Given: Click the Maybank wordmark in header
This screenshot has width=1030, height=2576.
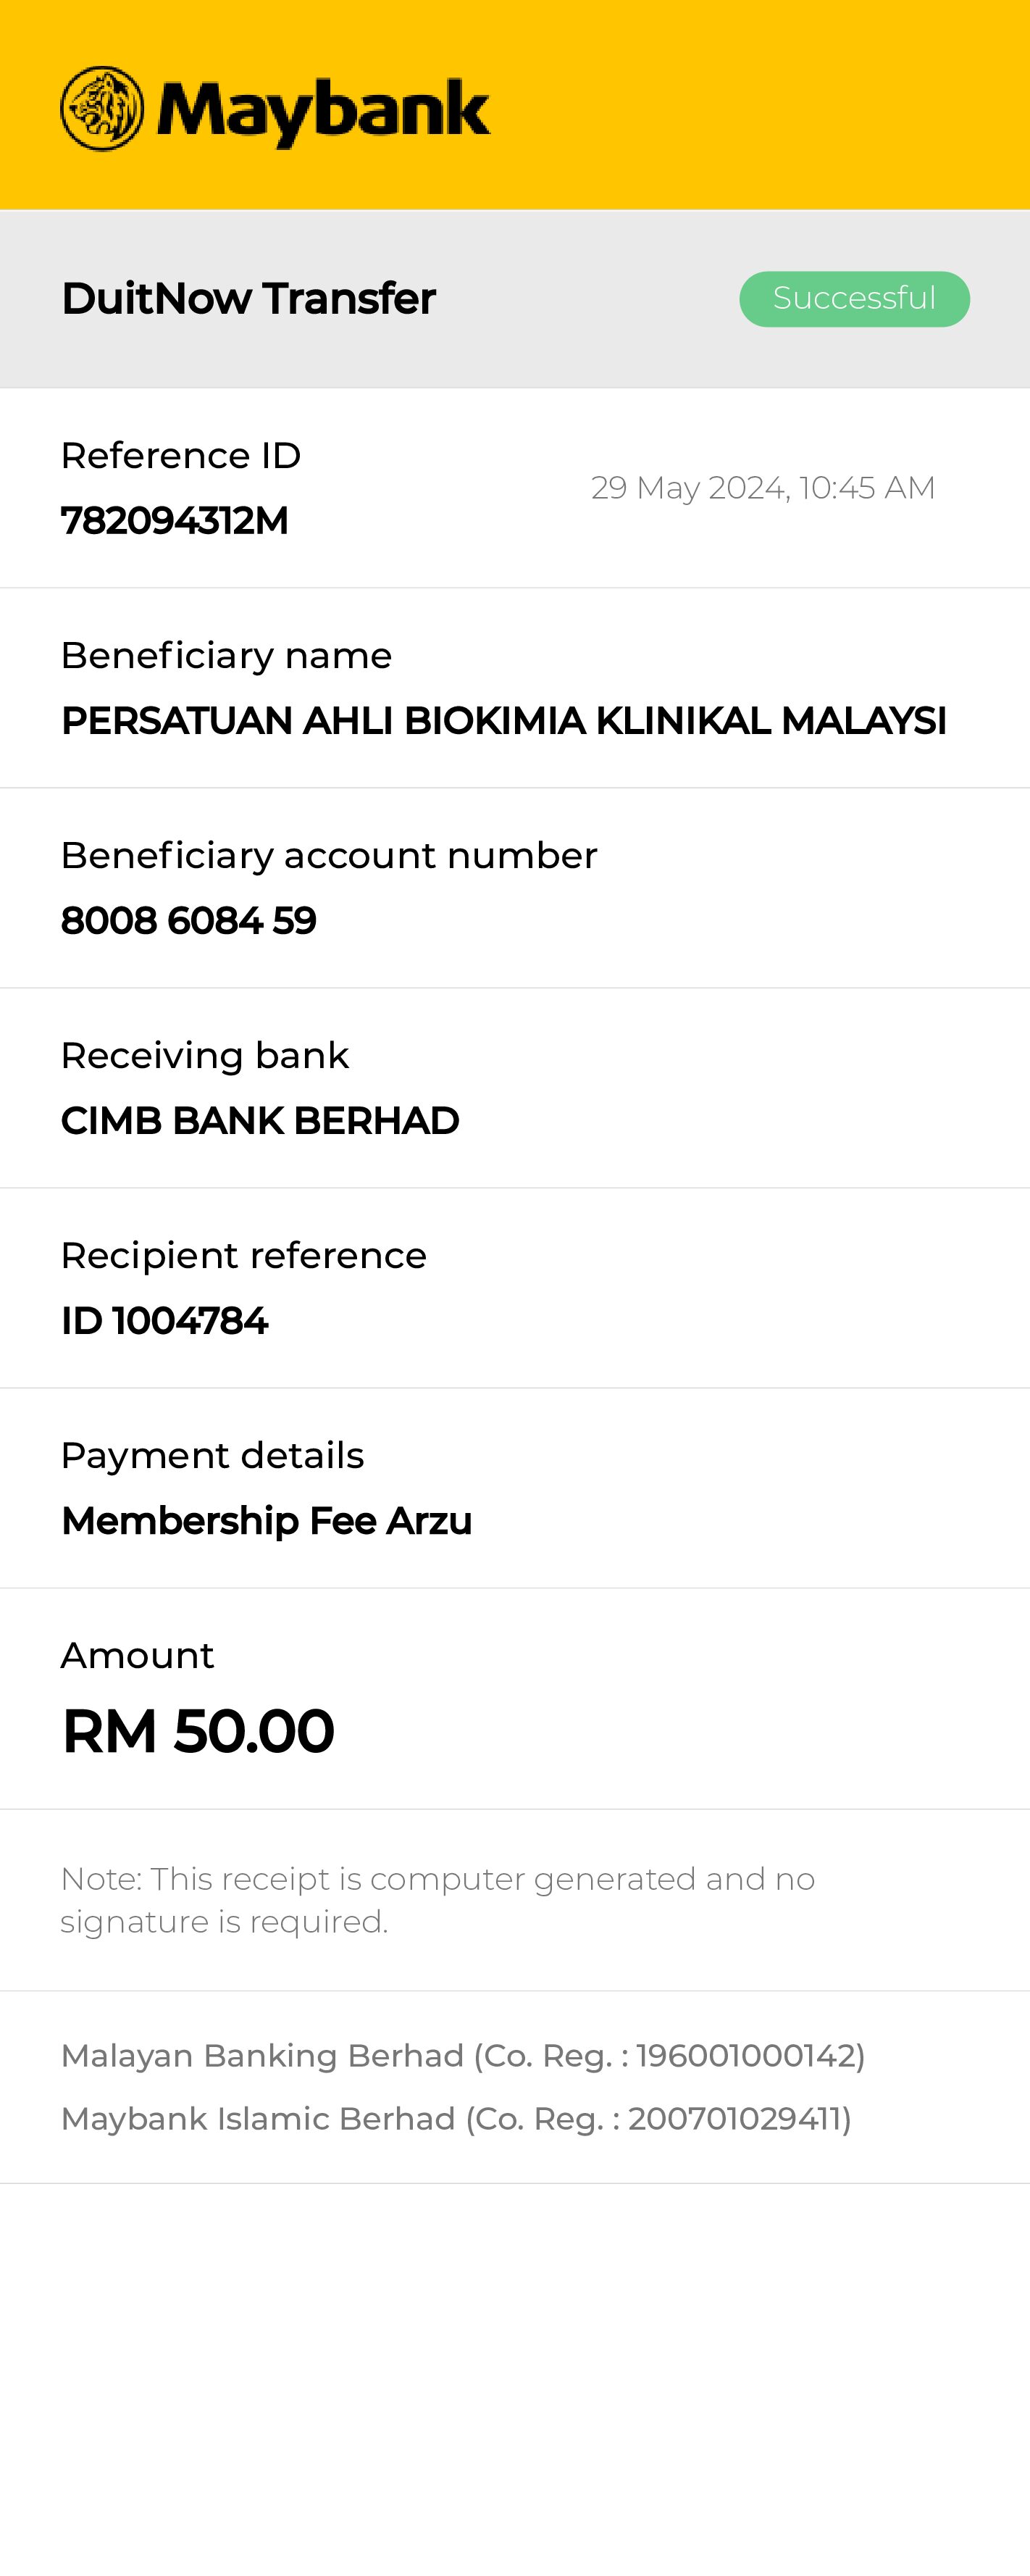Looking at the screenshot, I should click(x=323, y=111).
